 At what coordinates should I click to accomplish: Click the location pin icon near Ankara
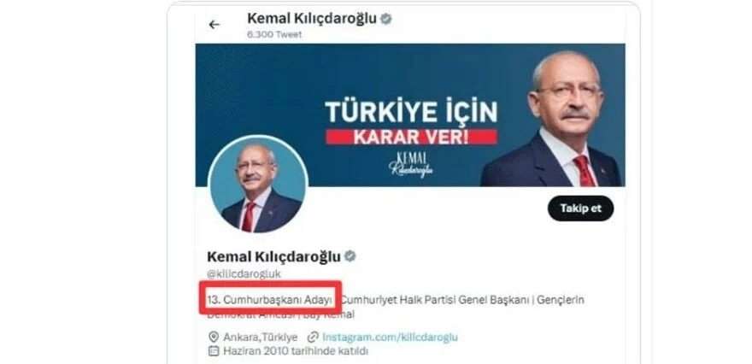(214, 338)
